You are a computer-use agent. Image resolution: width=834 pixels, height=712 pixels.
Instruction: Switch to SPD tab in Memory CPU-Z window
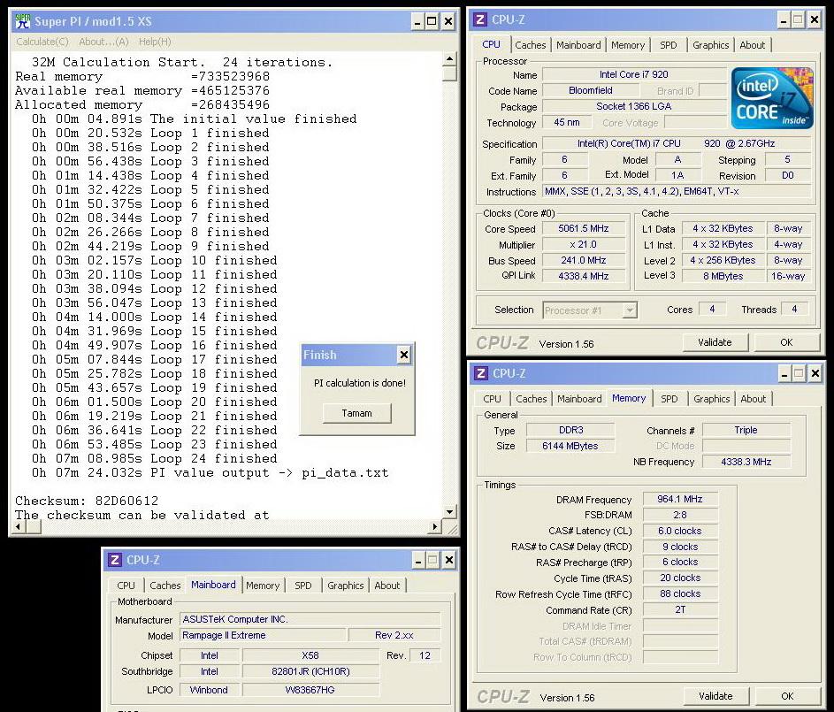pyautogui.click(x=669, y=399)
